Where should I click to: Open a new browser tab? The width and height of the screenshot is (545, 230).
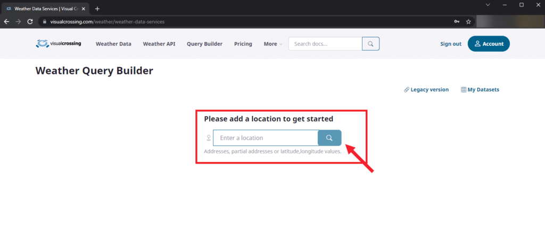click(97, 8)
